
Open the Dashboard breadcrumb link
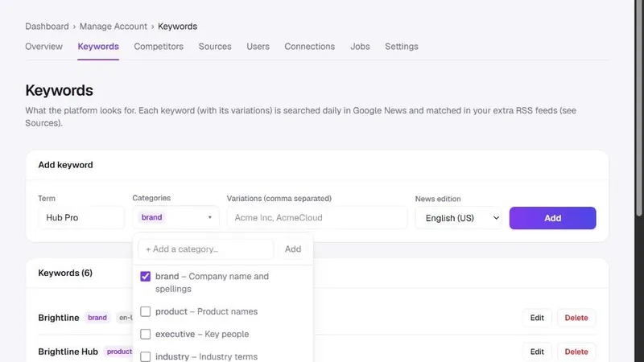(x=47, y=27)
